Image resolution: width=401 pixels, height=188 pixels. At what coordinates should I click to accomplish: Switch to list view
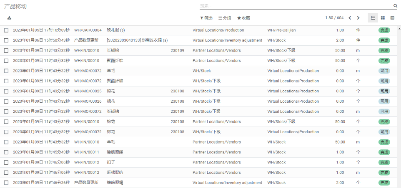[373, 18]
